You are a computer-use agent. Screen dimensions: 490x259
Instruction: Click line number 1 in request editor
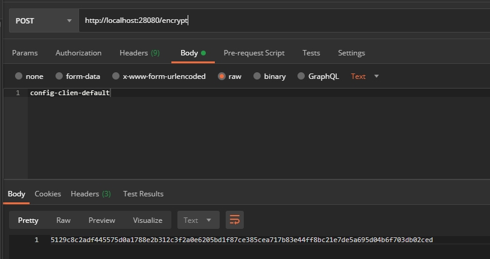point(18,93)
